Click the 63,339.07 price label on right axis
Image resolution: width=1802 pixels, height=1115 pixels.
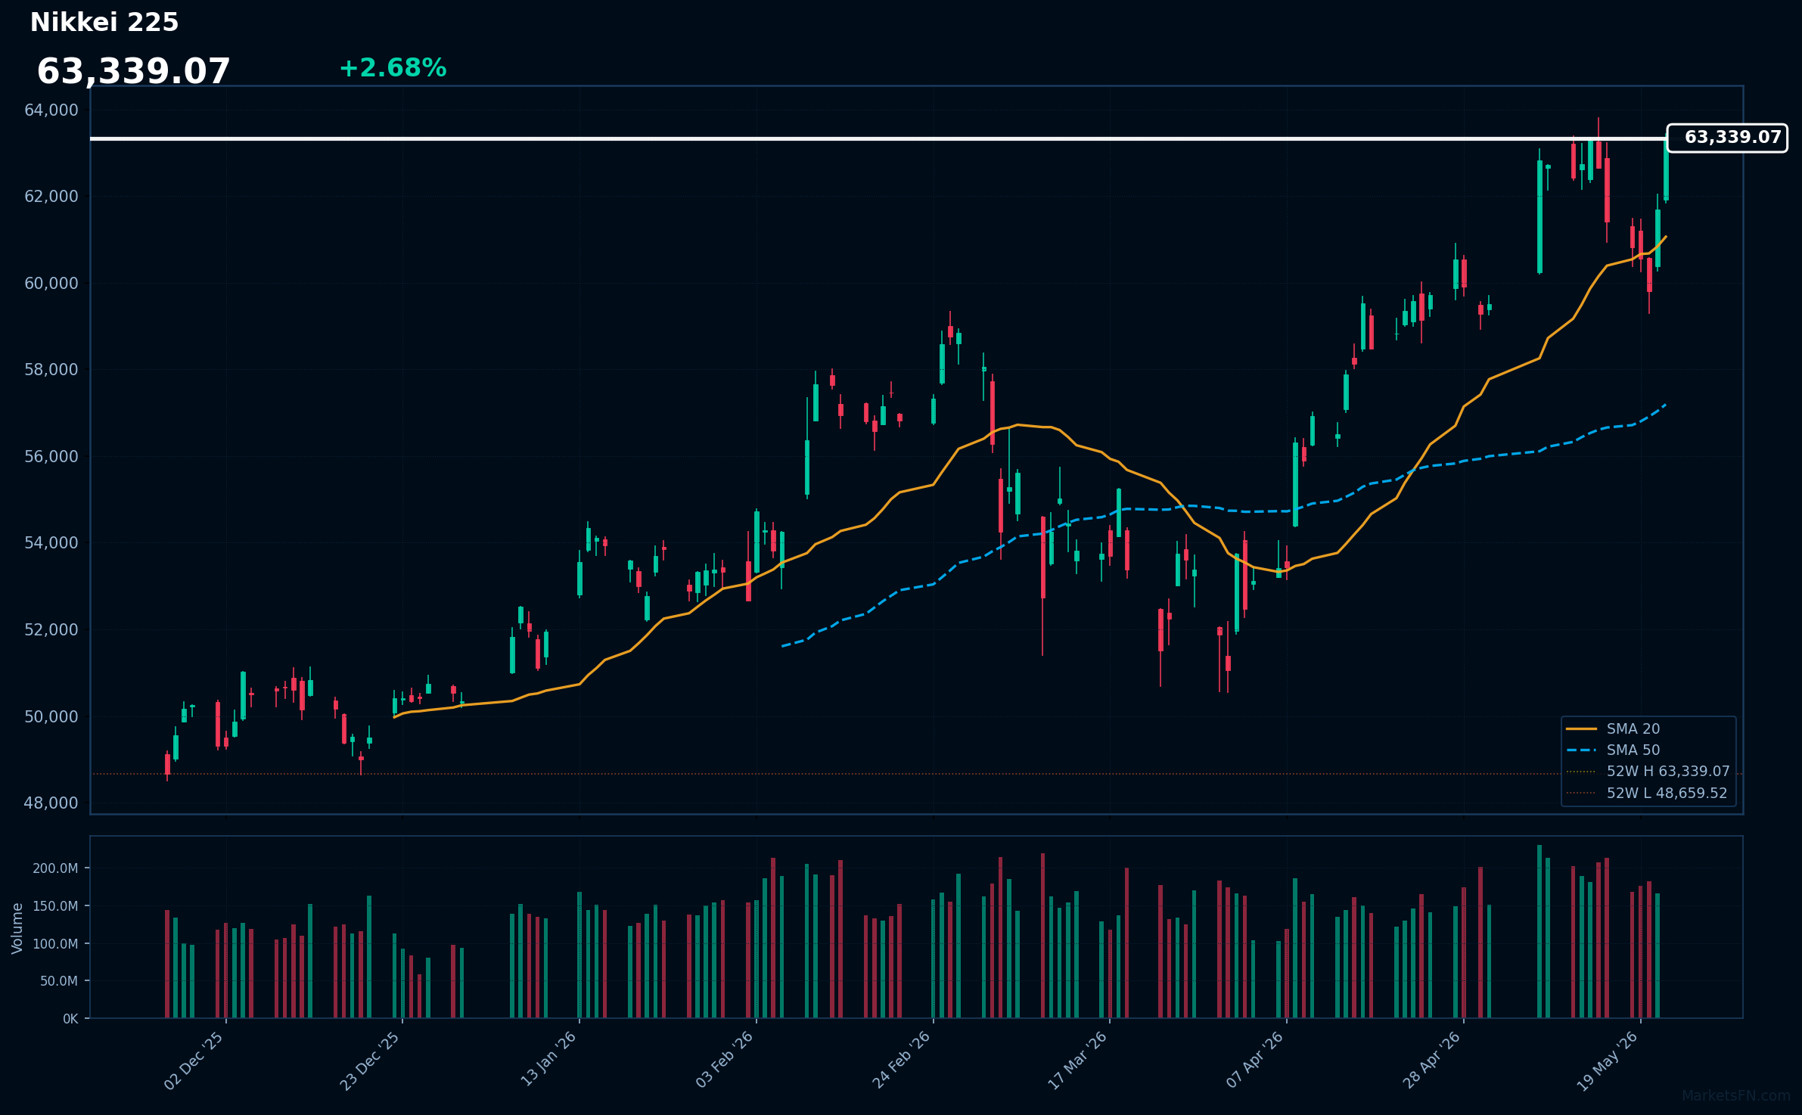pos(1727,138)
